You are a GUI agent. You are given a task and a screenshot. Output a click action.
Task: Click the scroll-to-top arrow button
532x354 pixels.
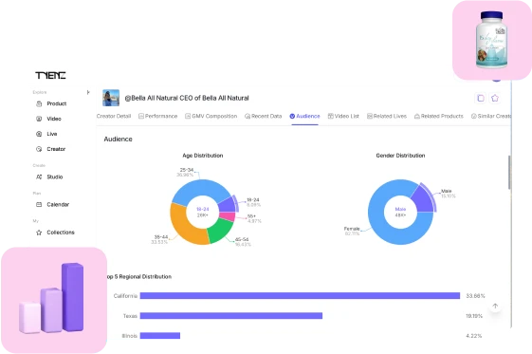(495, 307)
